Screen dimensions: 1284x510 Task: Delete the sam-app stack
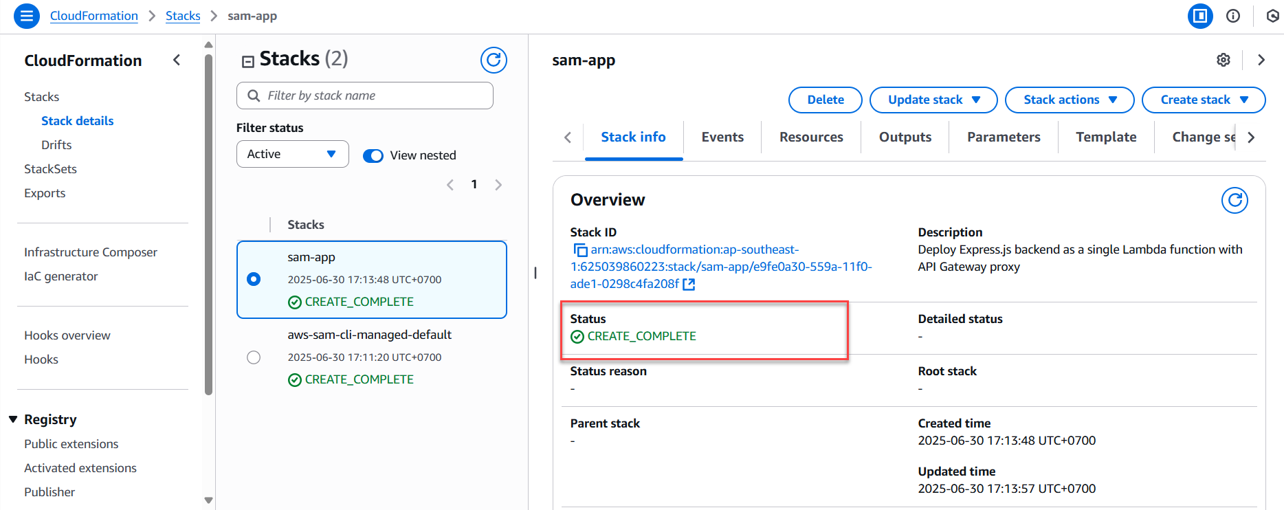(x=826, y=100)
